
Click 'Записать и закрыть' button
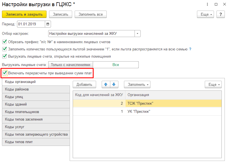(x=24, y=14)
